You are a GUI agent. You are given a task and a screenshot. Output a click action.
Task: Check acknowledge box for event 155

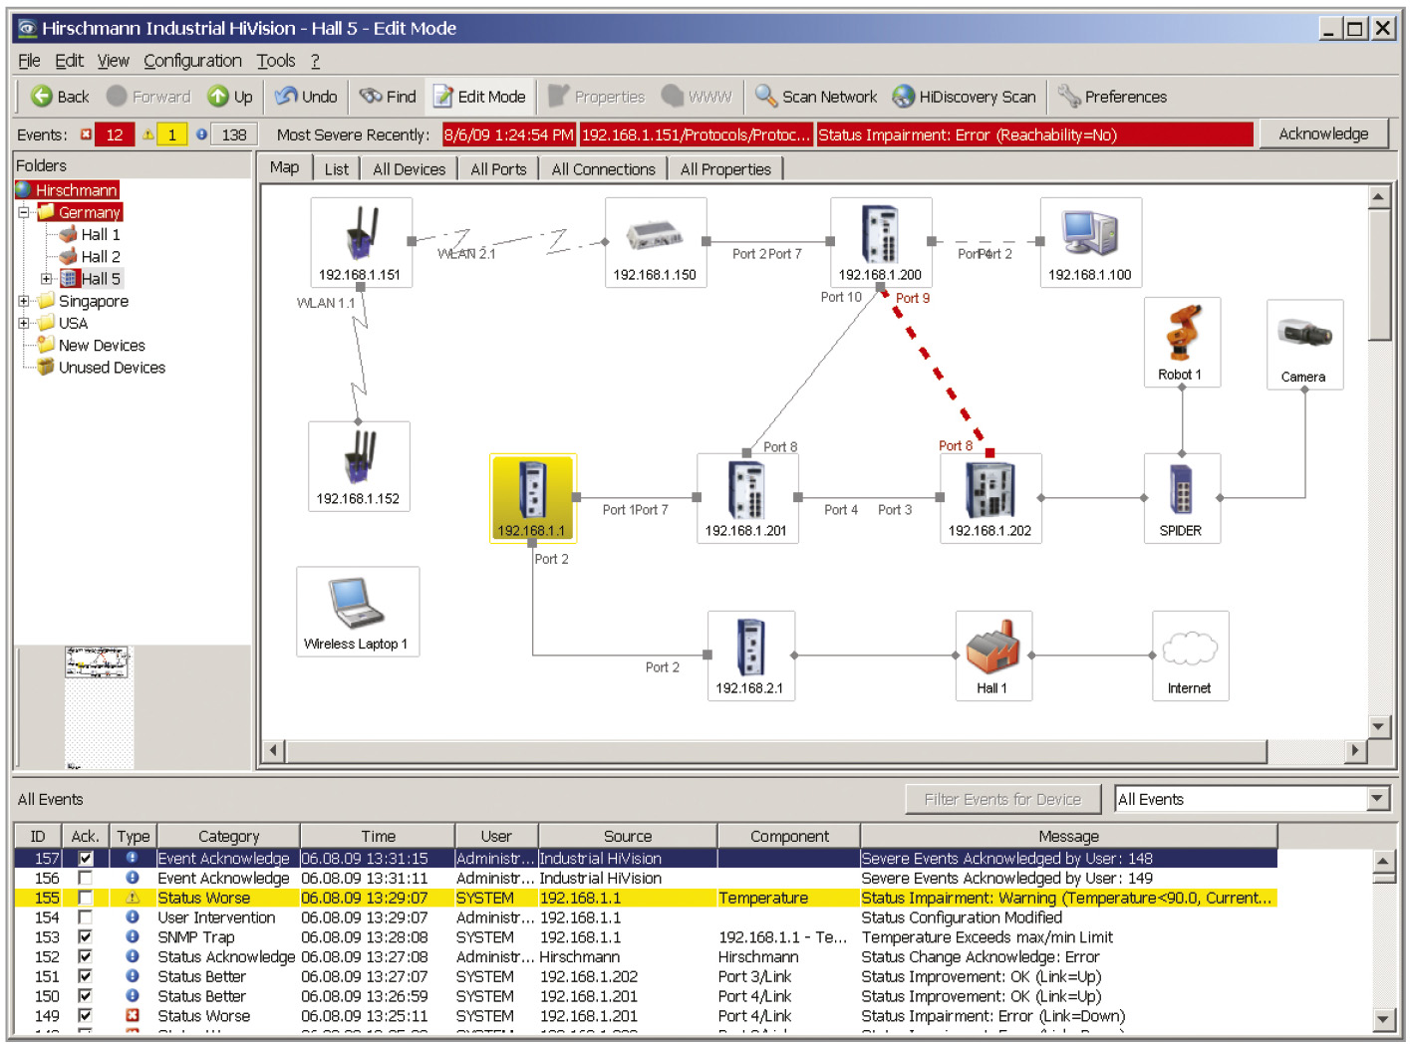[x=86, y=898]
